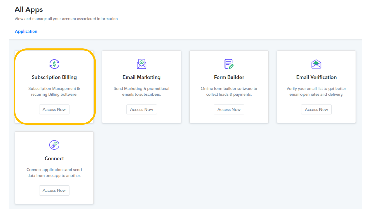Click the Email Verification envelope icon
Image resolution: width=377 pixels, height=217 pixels.
[x=316, y=64]
